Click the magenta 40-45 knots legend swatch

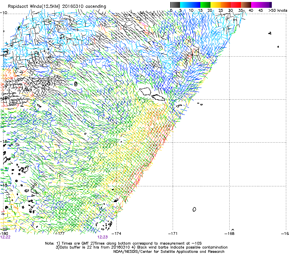tap(256, 5)
